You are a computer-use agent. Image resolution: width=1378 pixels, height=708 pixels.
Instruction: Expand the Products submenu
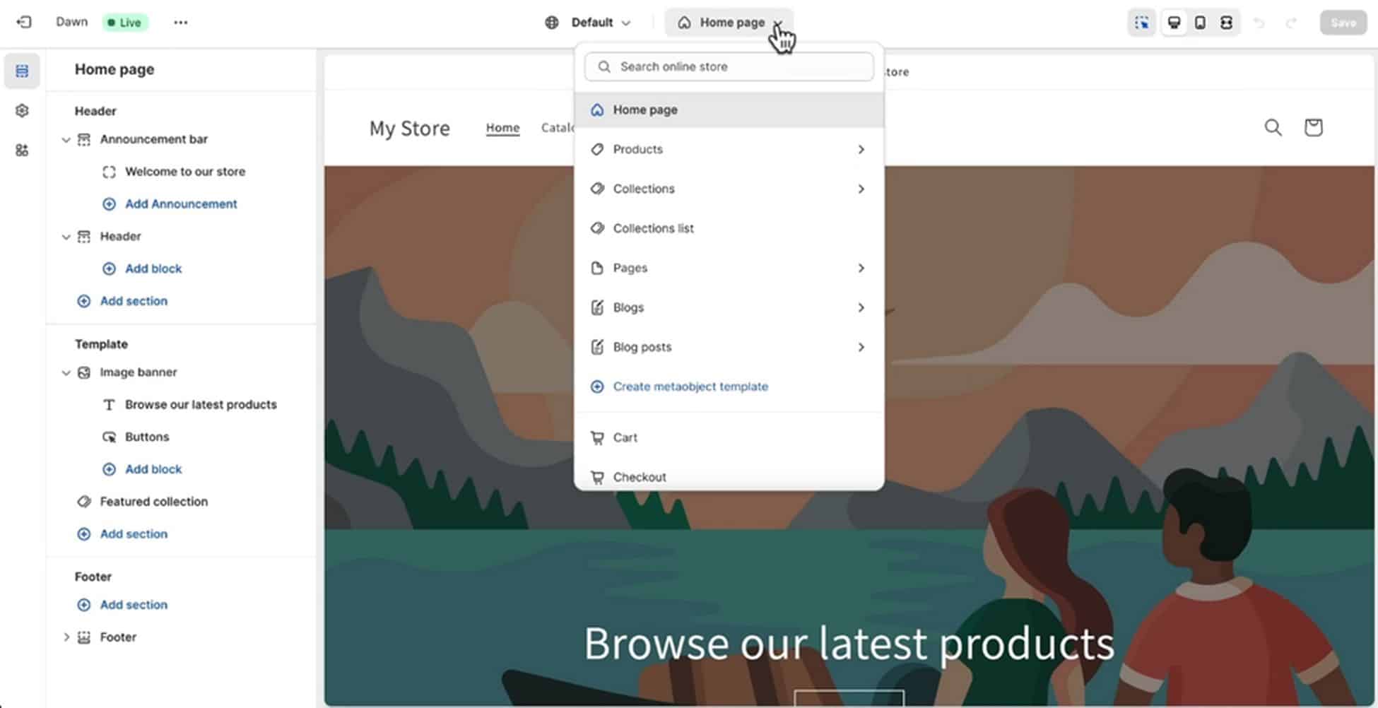[861, 149]
